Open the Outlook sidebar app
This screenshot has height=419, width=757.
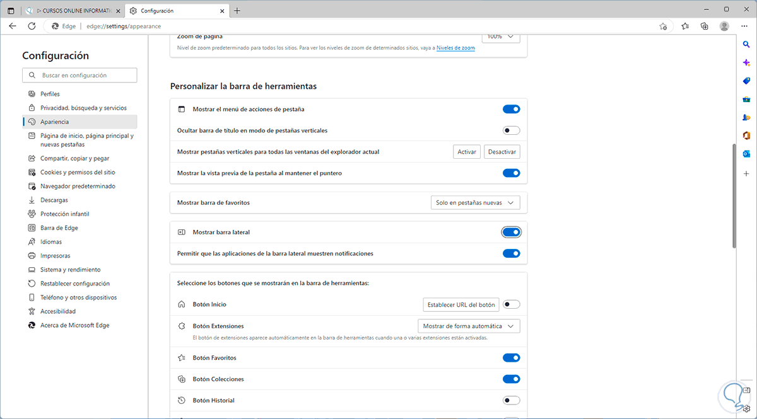tap(746, 154)
